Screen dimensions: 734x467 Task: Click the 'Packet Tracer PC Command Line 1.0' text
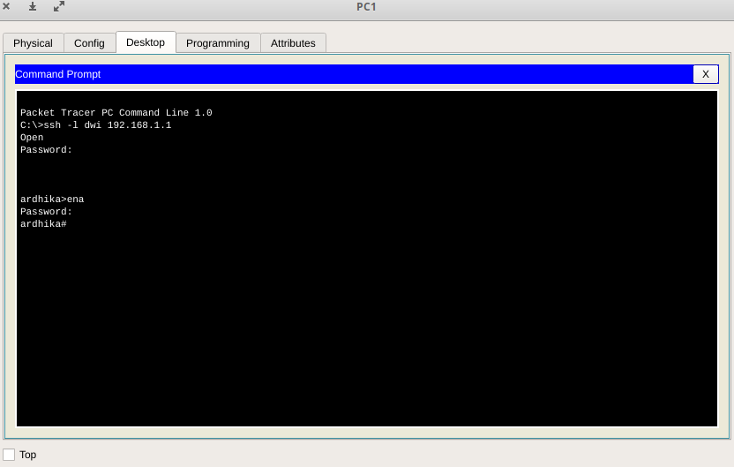[116, 113]
